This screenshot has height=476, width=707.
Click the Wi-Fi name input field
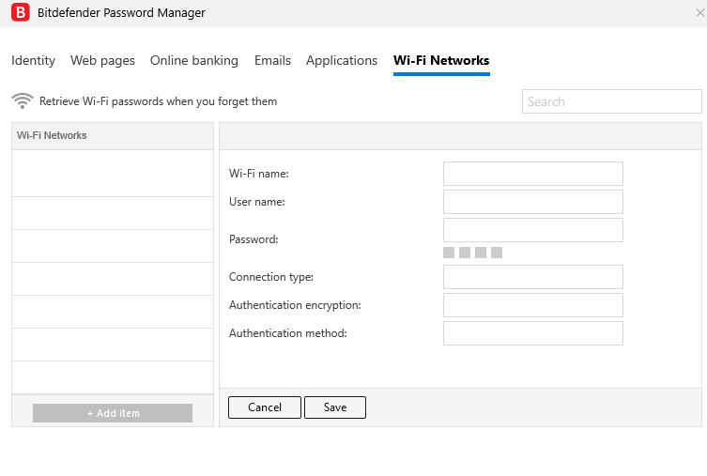coord(532,174)
